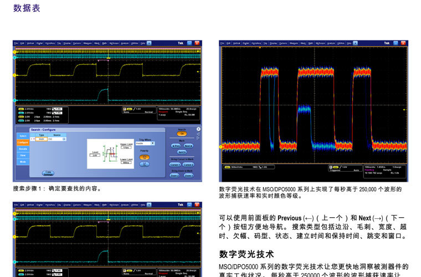421x277 pixels.
Task: Select positive polarity pulse icon
Action: (144, 157)
